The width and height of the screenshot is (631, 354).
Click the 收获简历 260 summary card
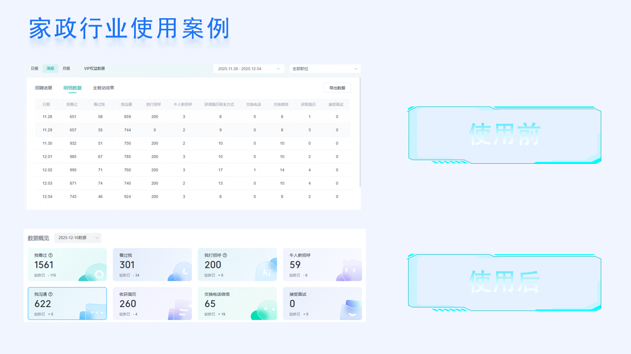[x=152, y=303]
